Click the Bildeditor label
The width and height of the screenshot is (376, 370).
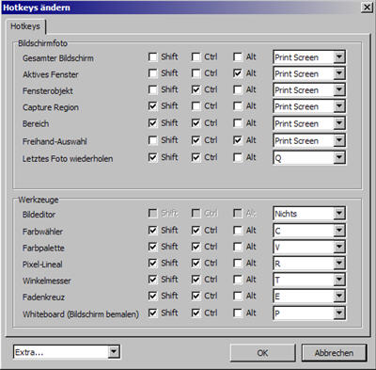[x=39, y=215]
